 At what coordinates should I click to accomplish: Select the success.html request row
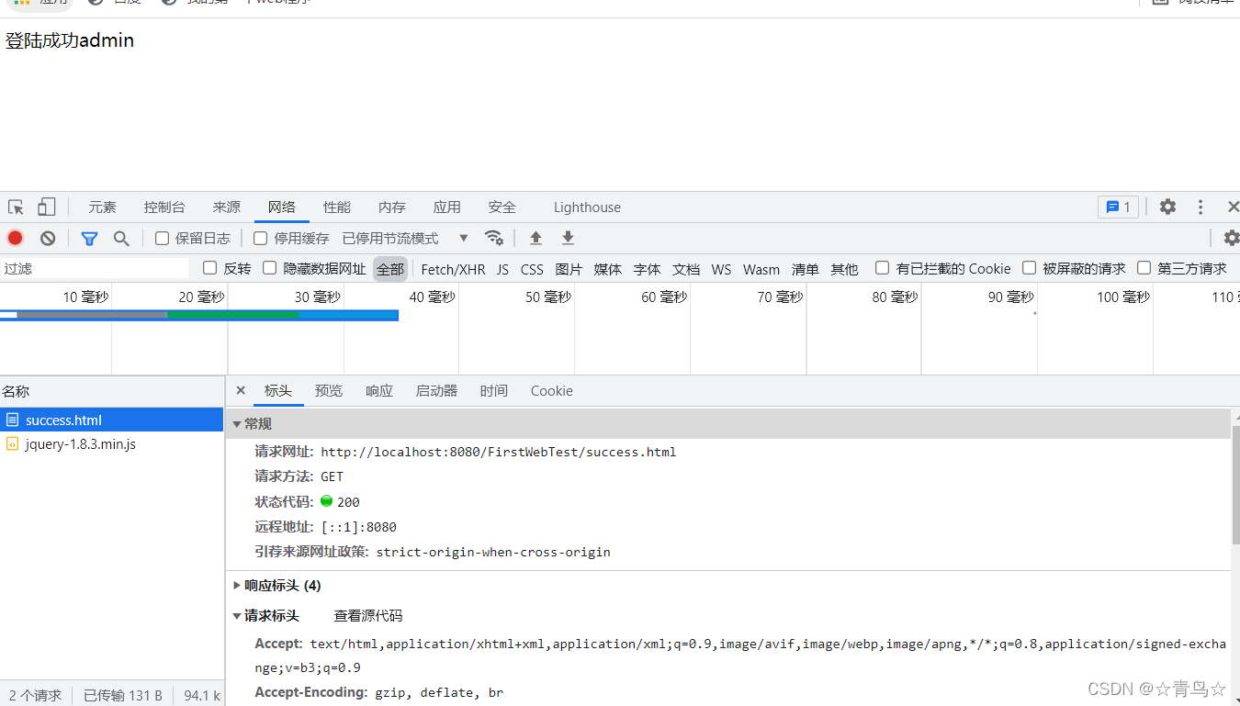112,420
